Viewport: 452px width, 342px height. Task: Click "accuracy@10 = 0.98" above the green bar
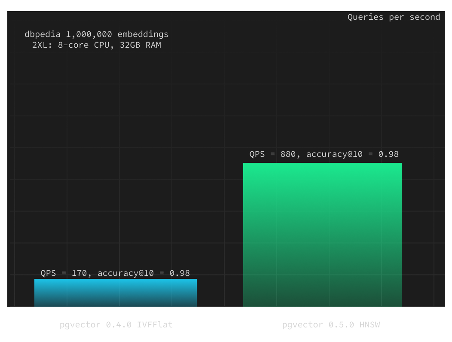[x=352, y=154]
